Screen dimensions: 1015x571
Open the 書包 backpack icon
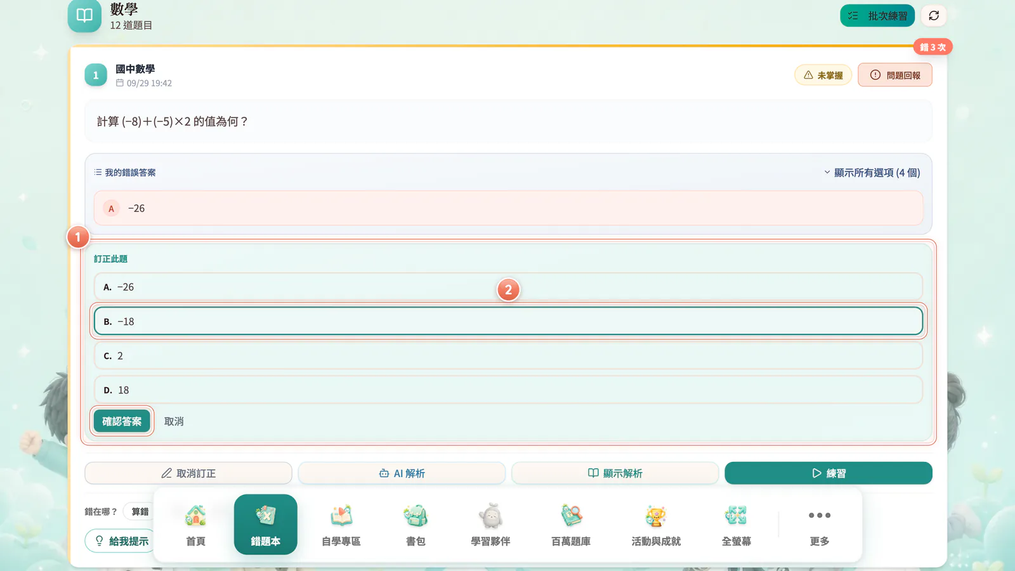tap(416, 525)
